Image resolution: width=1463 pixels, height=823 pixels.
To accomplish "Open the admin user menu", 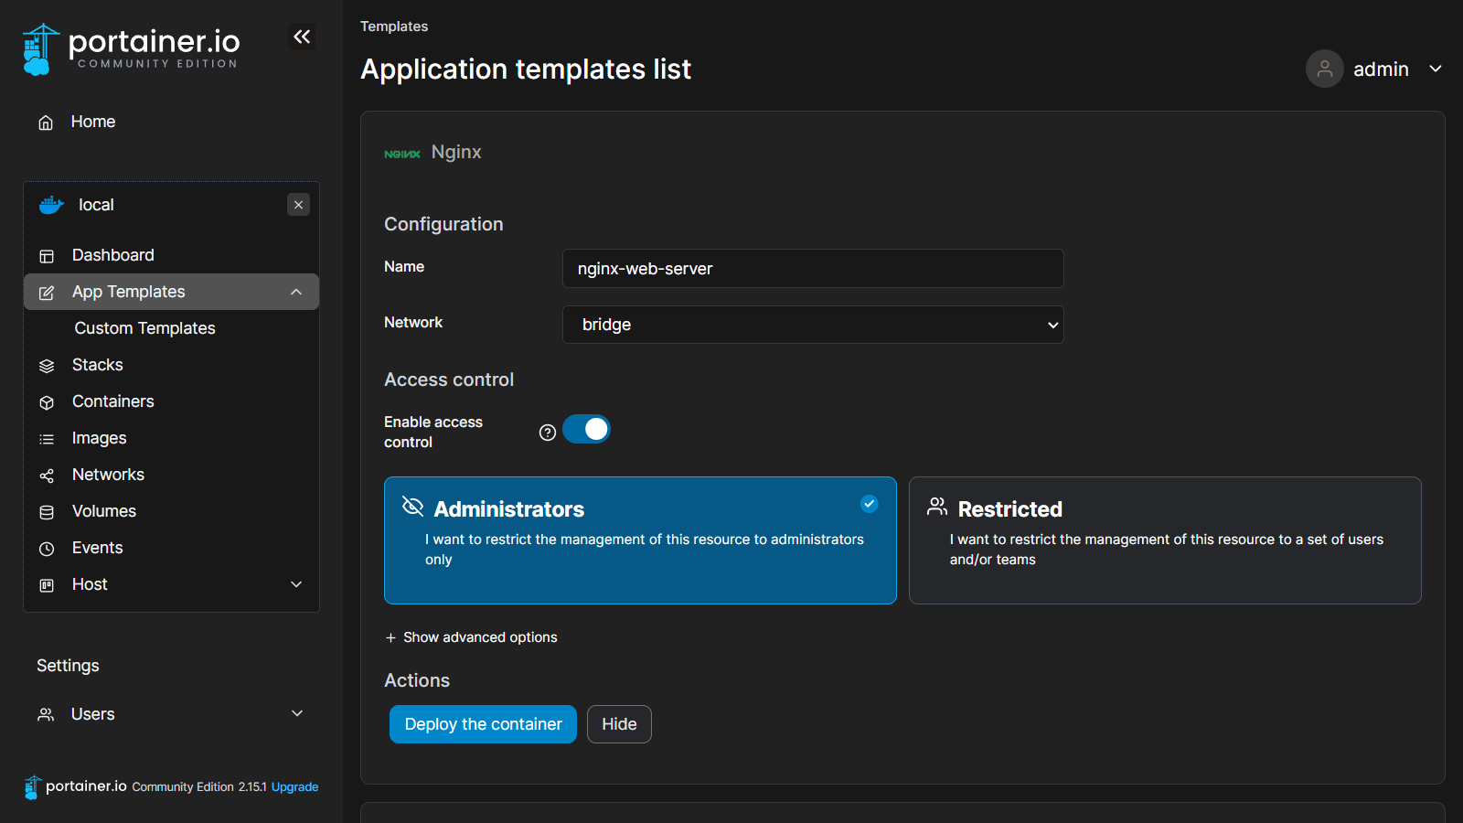I will pyautogui.click(x=1374, y=69).
